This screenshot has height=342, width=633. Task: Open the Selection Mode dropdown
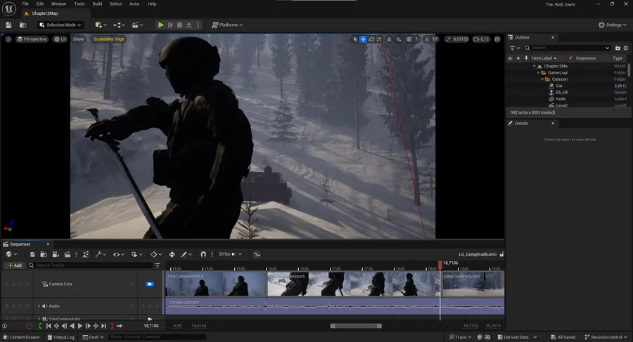pos(60,25)
